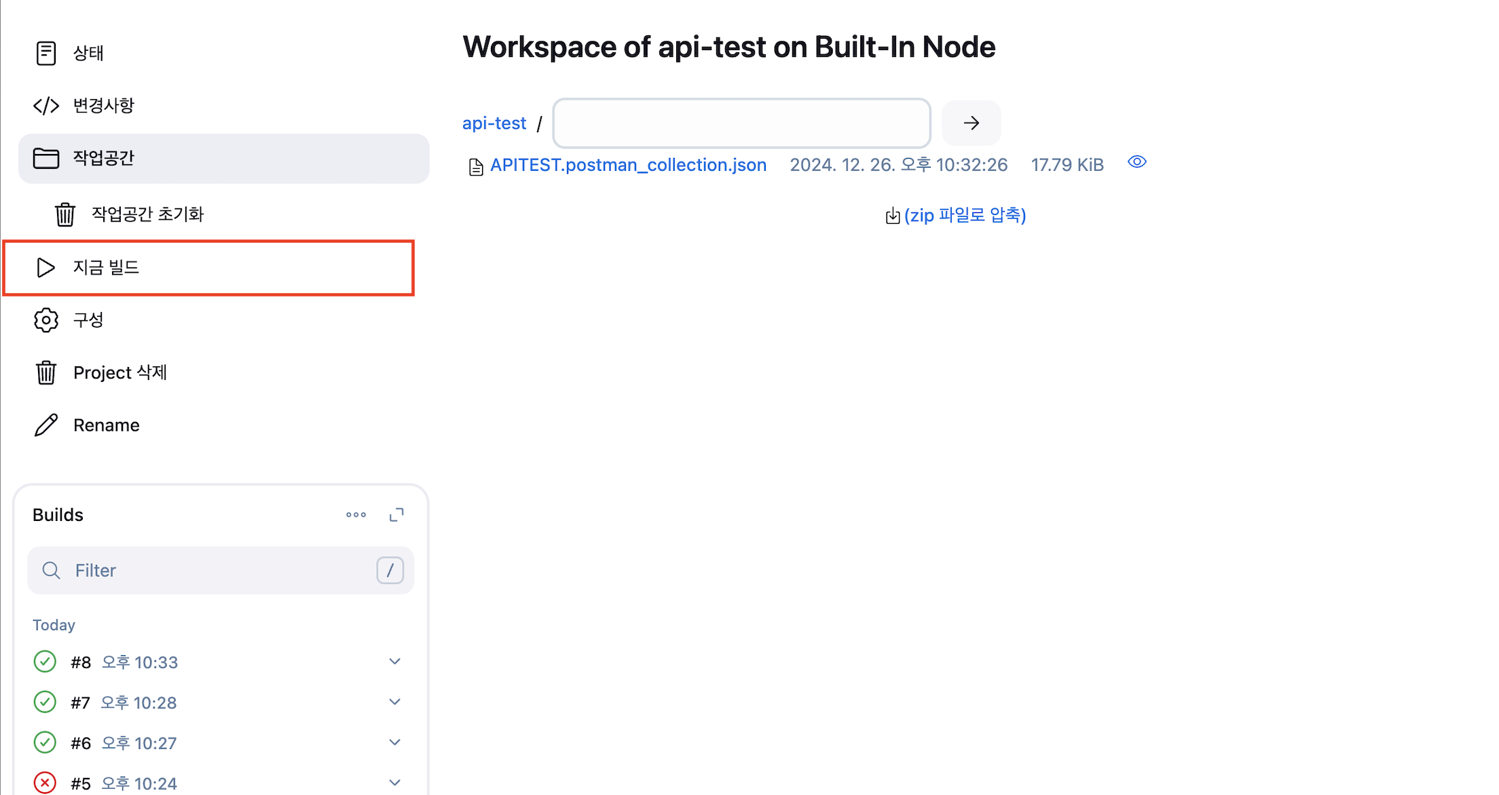Click build #8 success status icon
The image size is (1499, 795).
pos(45,661)
